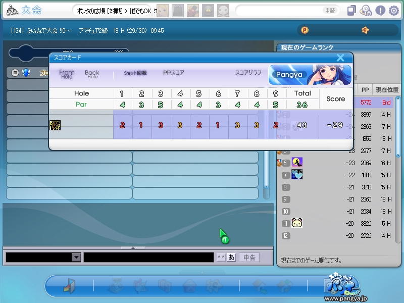The width and height of the screenshot is (404, 303).
Task: Click the Pangya banner with blue-haired girl
Action: 310,75
